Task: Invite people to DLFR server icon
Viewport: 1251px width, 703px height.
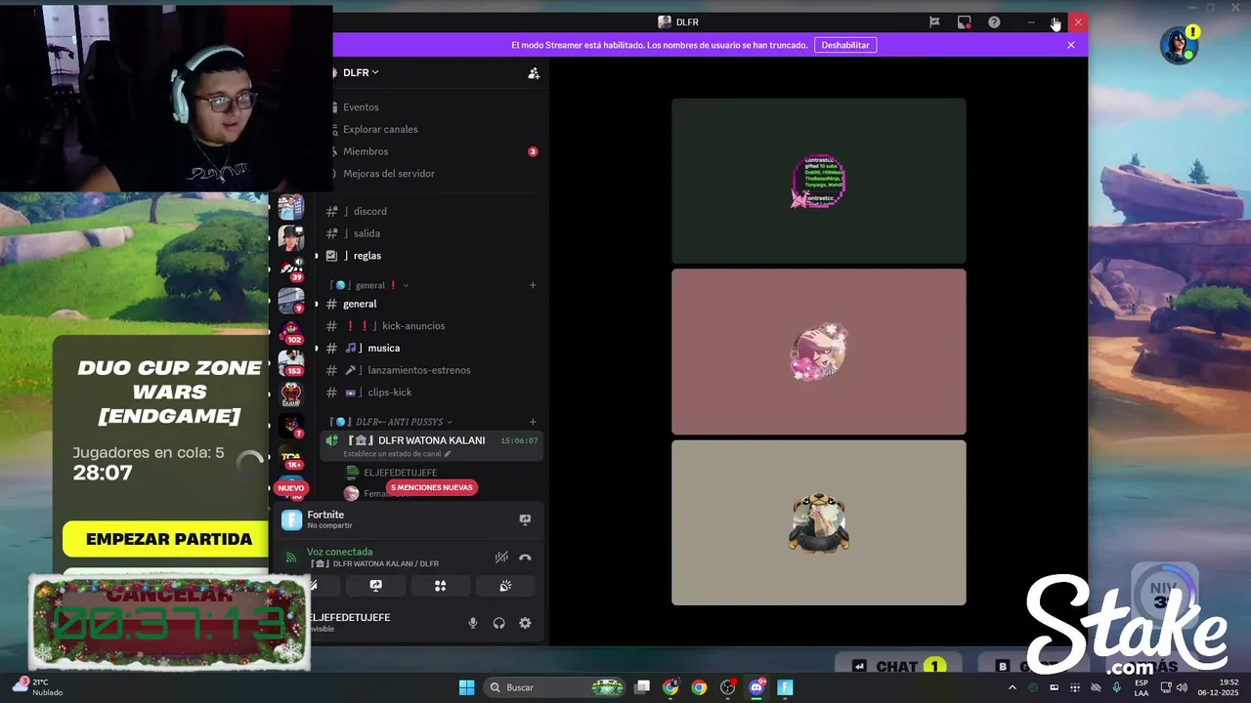Action: [534, 73]
